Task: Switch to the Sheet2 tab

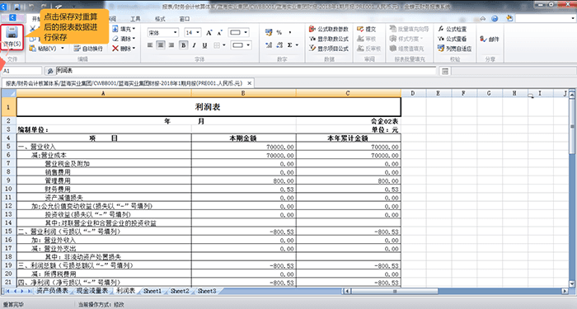Action: click(180, 291)
